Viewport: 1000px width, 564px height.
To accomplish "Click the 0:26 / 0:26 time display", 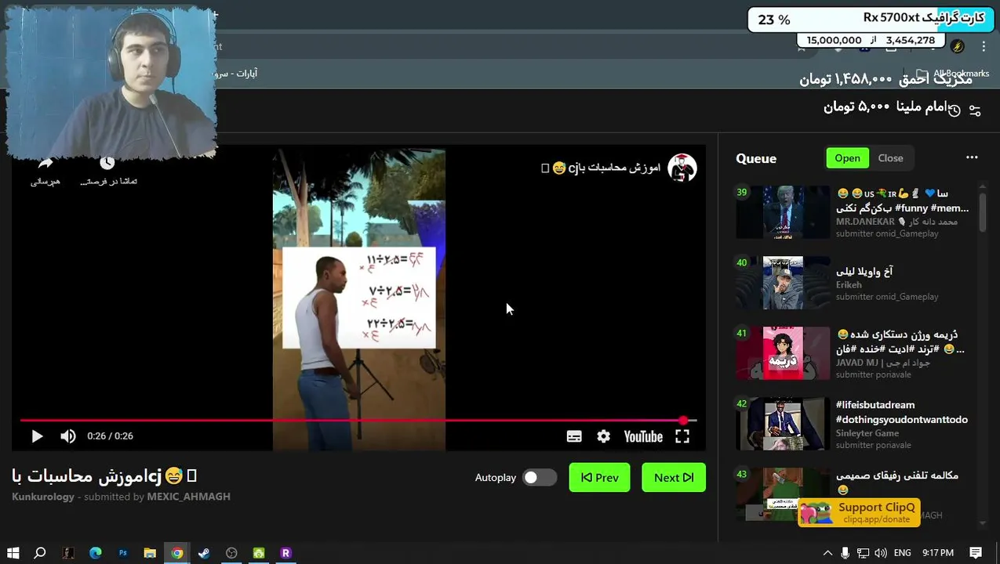I will tap(110, 436).
